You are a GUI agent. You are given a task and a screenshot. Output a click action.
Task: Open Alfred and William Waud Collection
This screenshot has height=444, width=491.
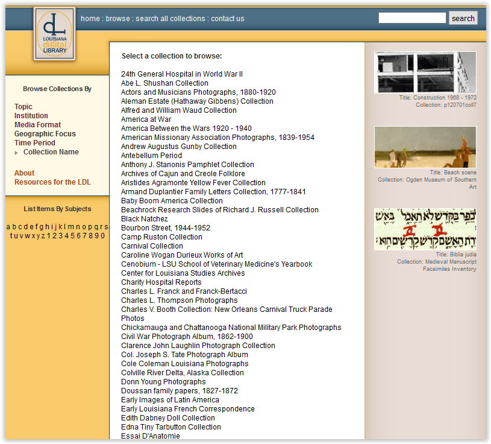[179, 110]
